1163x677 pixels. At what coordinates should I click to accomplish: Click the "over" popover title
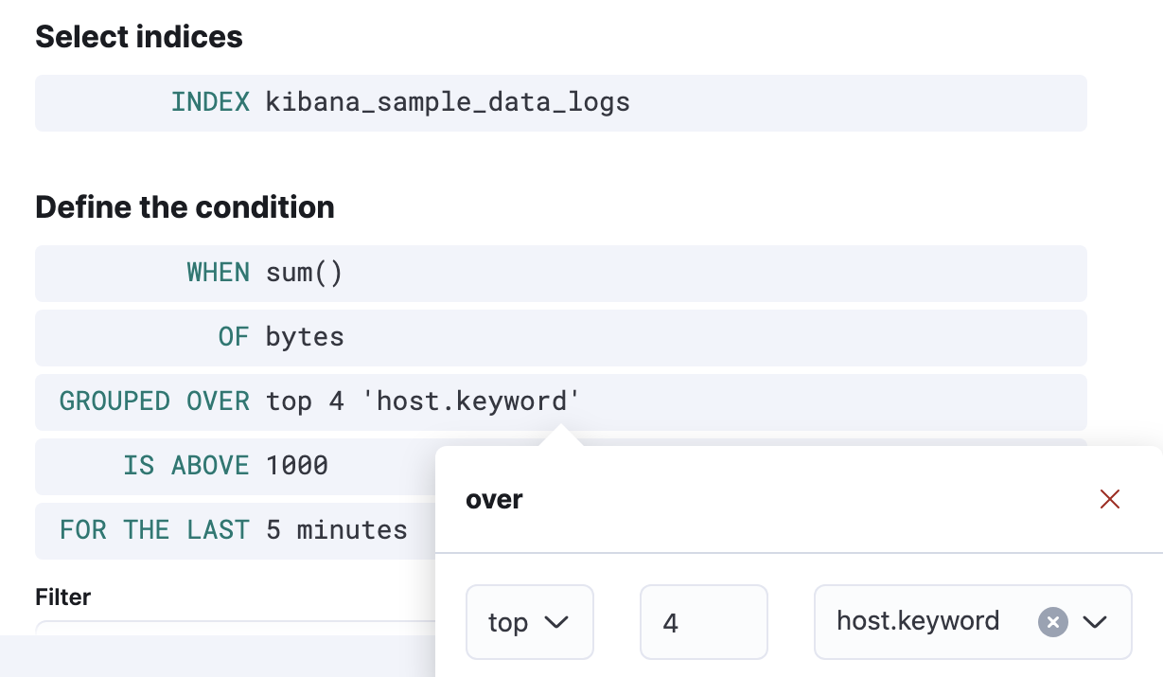pyautogui.click(x=494, y=499)
